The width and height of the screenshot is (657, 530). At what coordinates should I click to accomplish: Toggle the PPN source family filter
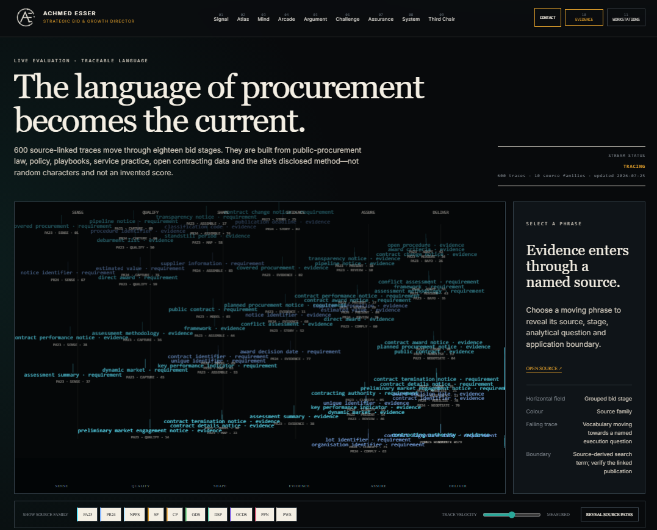coord(265,515)
